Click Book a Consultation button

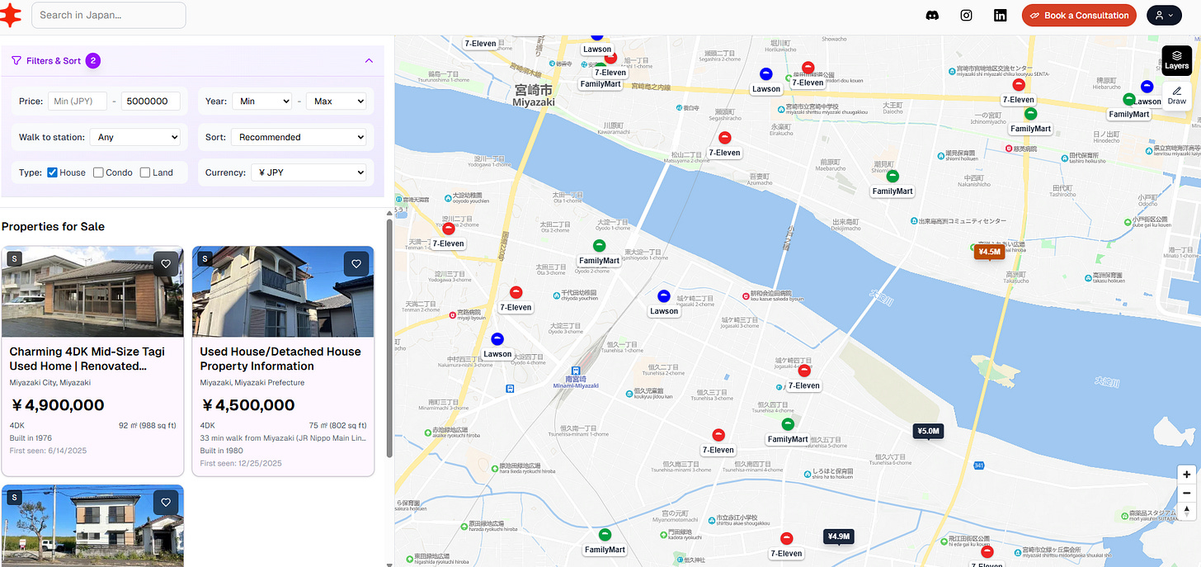click(1079, 15)
